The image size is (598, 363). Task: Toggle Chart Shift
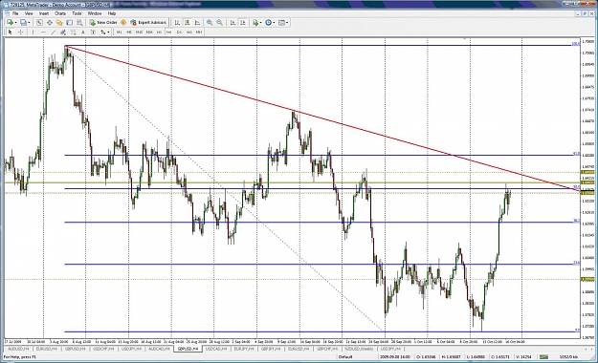(243, 23)
